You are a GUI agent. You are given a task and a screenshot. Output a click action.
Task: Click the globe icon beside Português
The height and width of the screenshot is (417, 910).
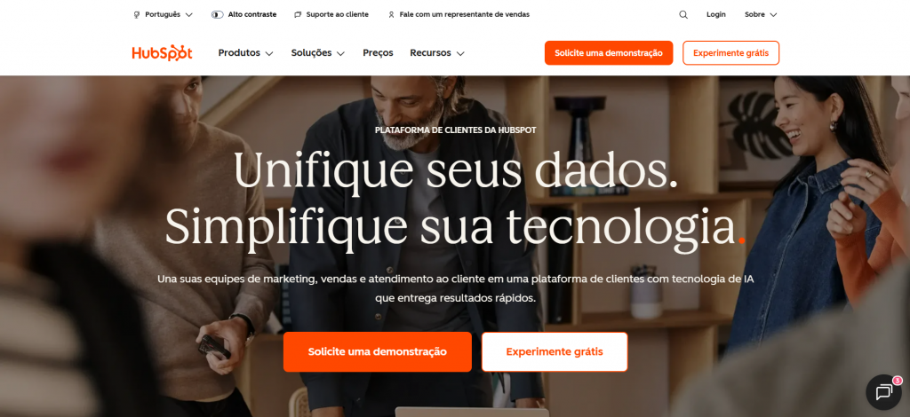click(x=137, y=14)
